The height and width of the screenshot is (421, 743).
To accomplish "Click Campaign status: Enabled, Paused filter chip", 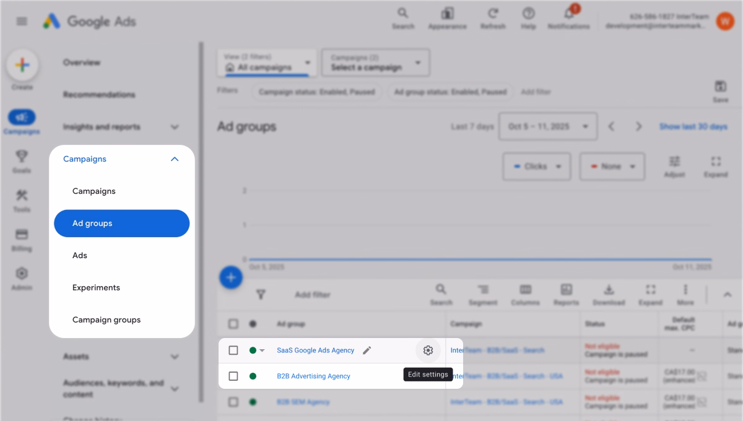I will click(317, 92).
